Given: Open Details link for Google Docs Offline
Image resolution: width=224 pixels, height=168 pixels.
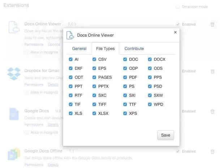Looking at the screenshot, I should (x=53, y=165).
